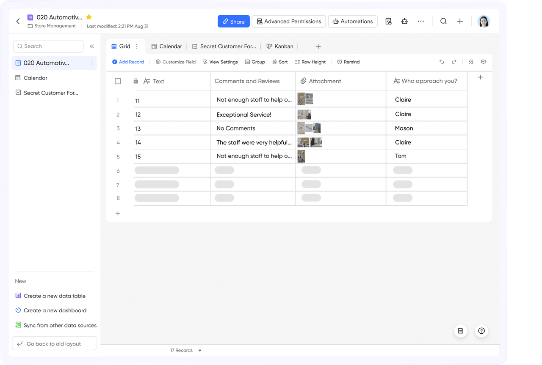Click the lock icon in Text column header
The height and width of the screenshot is (365, 542).
pyautogui.click(x=136, y=81)
